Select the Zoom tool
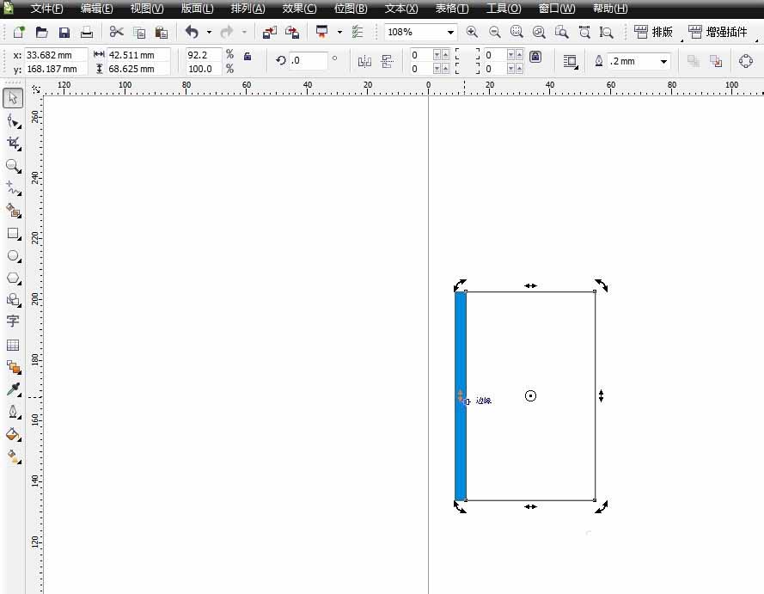764x594 pixels. point(13,166)
